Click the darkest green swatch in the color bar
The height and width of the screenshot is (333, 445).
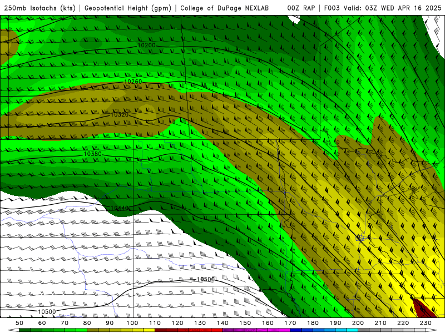point(25,330)
